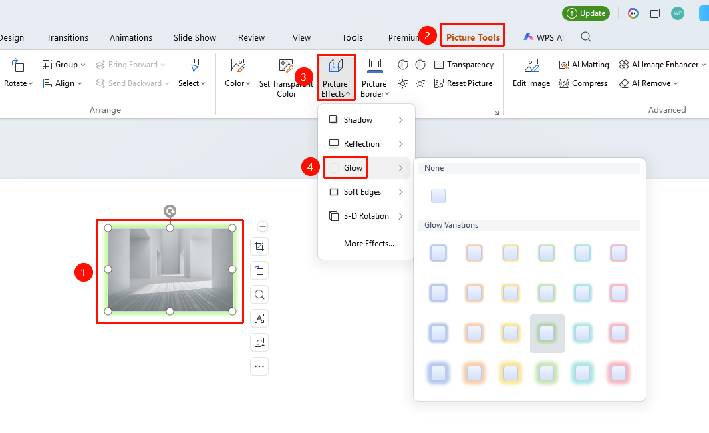Open the three-dots more options button

[x=259, y=366]
